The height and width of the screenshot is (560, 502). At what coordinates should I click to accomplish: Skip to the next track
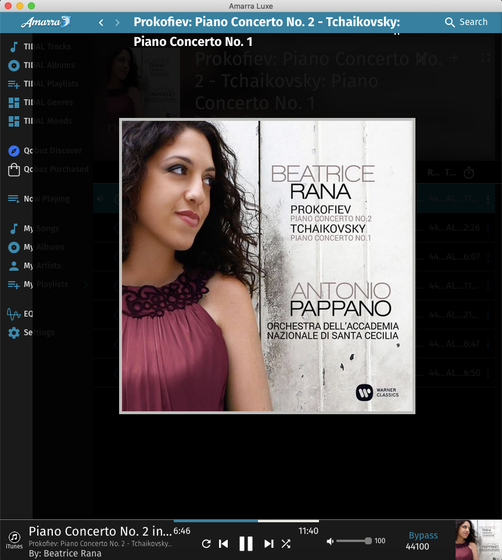268,544
